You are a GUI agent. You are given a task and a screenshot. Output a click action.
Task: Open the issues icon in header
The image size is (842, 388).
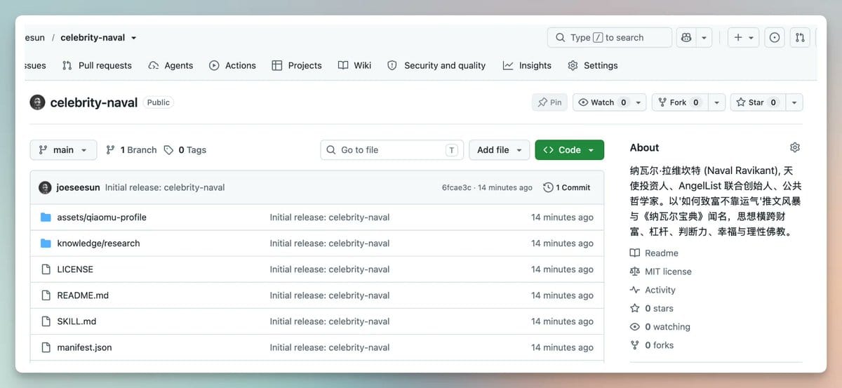(775, 38)
